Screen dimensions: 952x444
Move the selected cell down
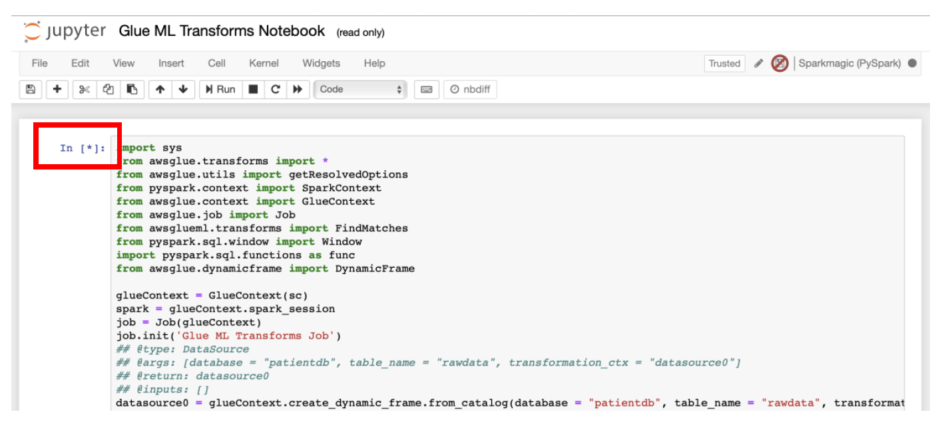[183, 89]
